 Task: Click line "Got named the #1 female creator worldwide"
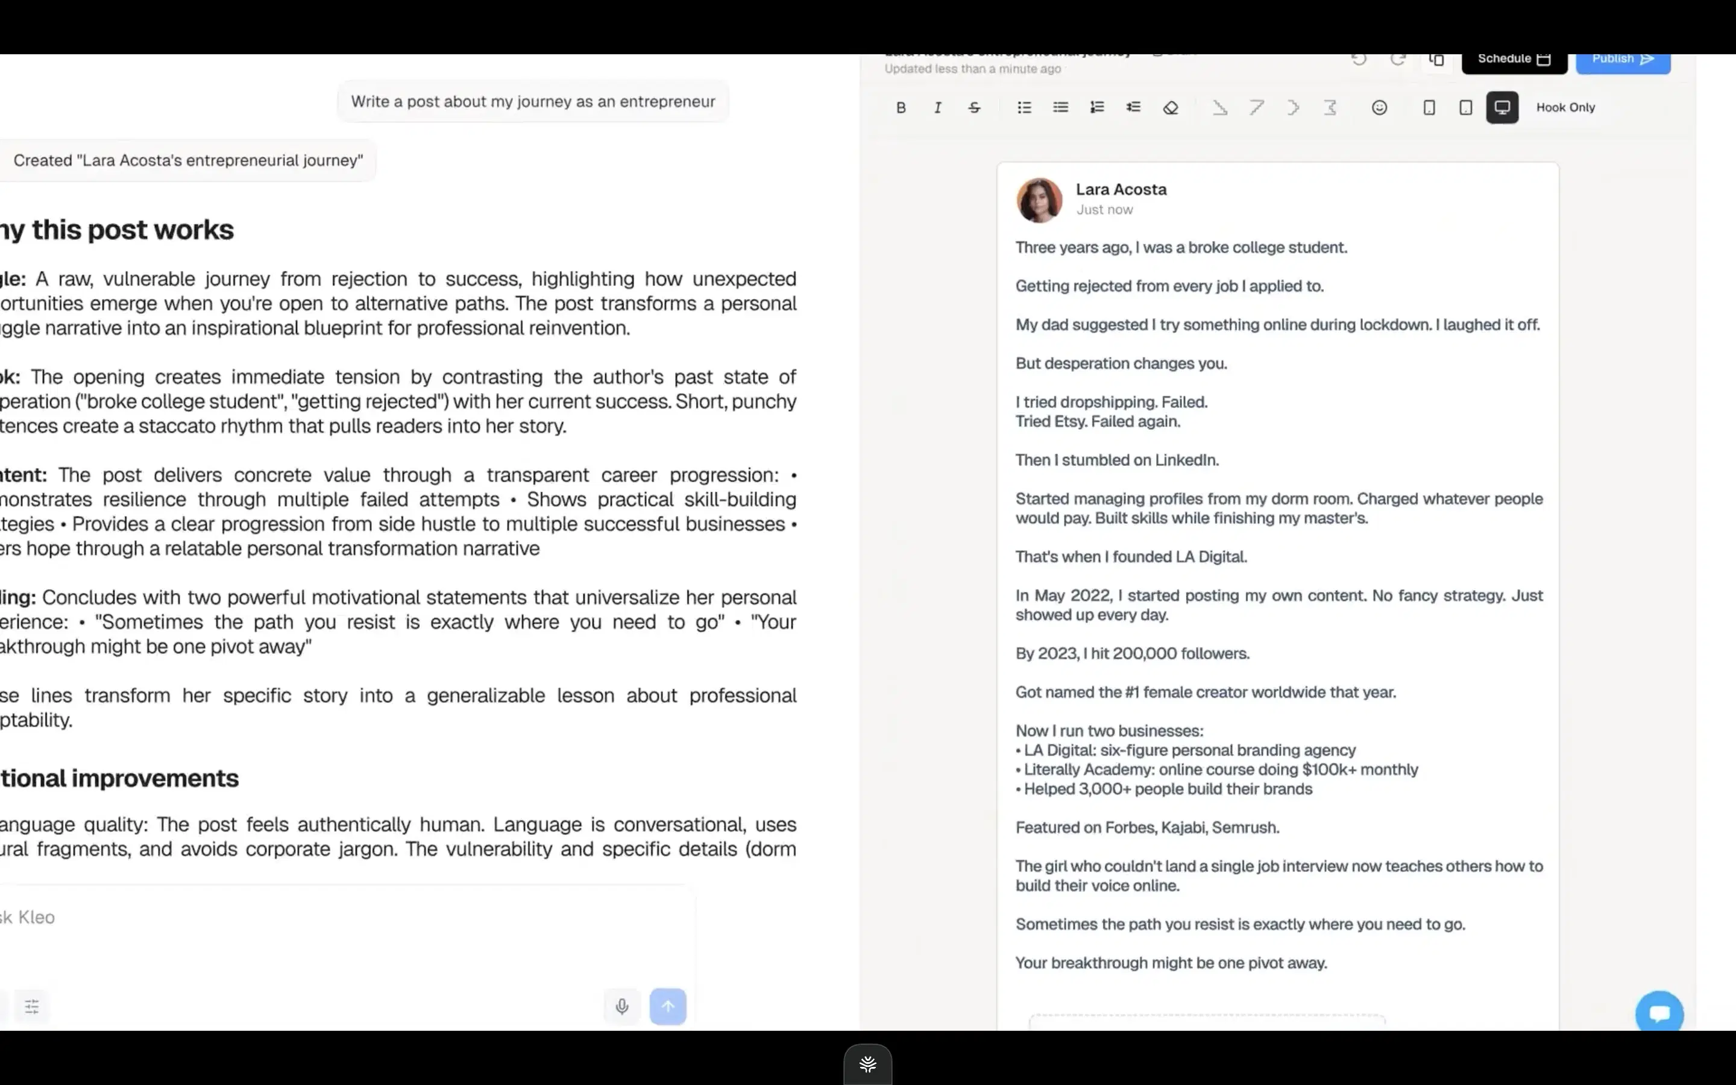[x=1206, y=693]
